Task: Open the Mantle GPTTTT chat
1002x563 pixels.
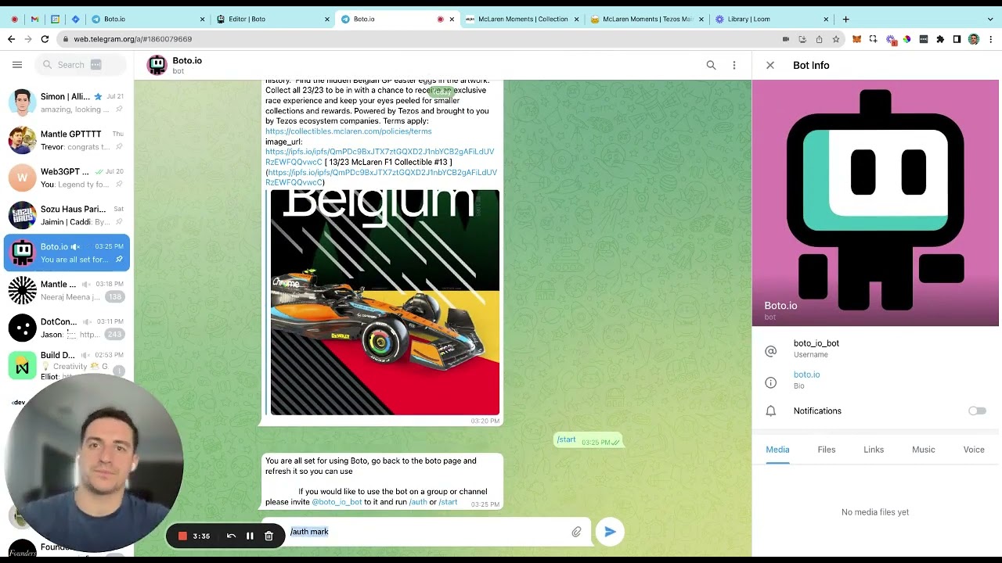Action: tap(67, 140)
